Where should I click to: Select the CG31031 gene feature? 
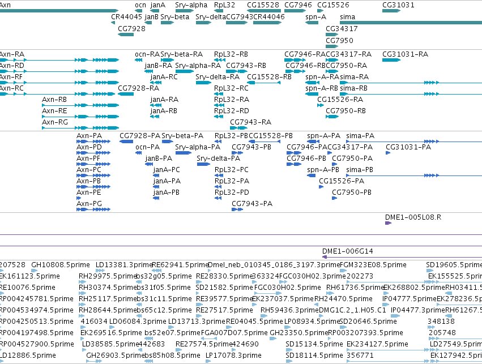click(391, 11)
